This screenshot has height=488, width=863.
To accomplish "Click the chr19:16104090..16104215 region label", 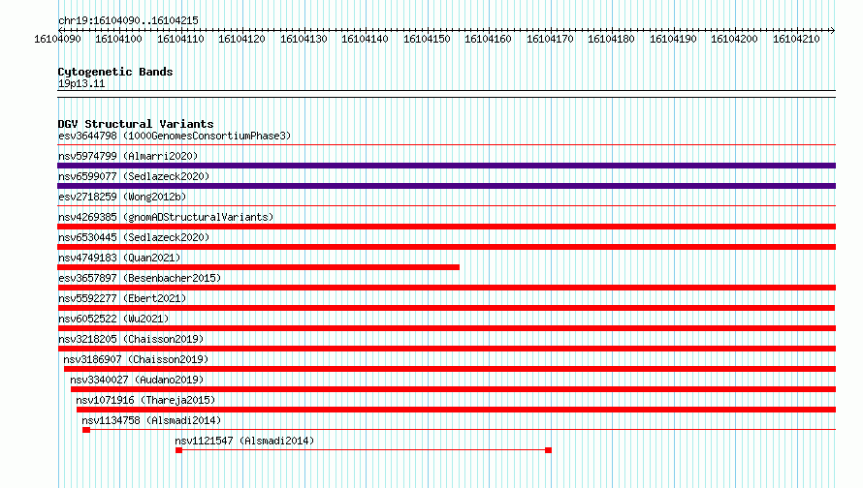I will click(128, 20).
